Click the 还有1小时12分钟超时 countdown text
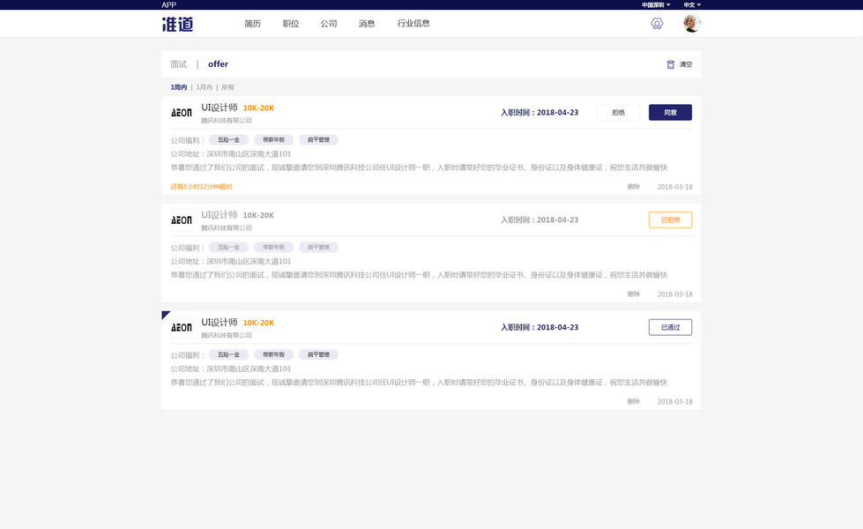The image size is (863, 529). pyautogui.click(x=202, y=187)
